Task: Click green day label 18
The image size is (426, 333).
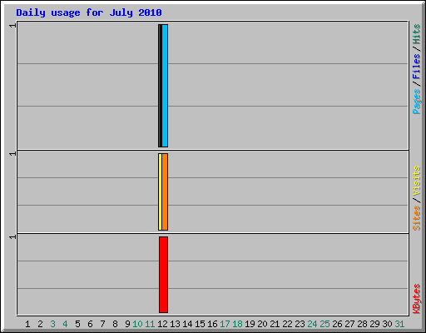Action: click(x=237, y=324)
